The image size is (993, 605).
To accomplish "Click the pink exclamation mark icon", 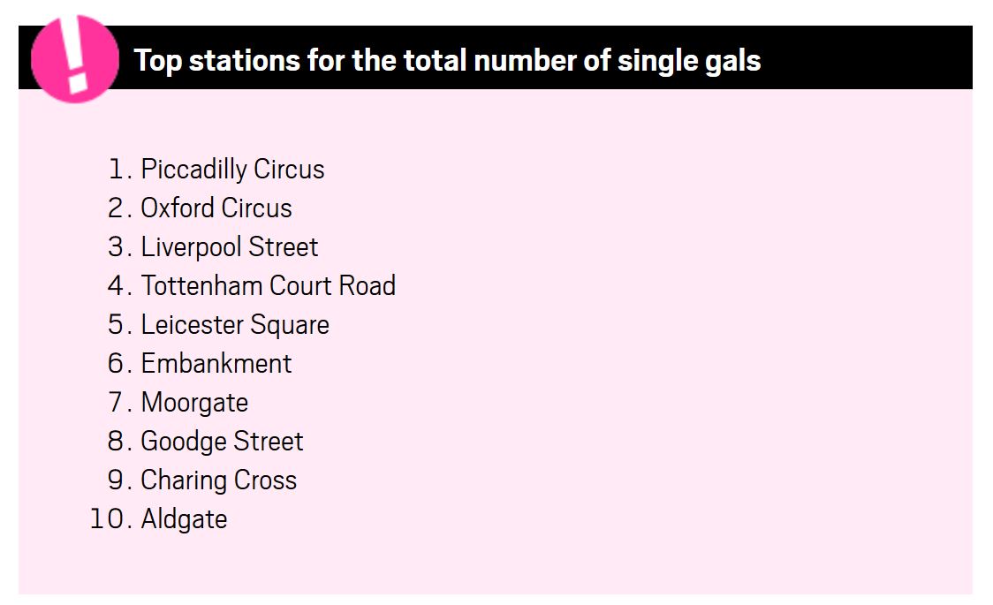I will tap(75, 59).
